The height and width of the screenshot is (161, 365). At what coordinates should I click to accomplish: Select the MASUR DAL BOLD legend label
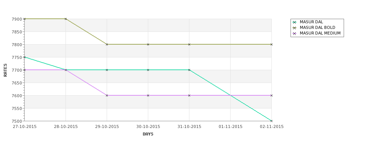click(317, 28)
